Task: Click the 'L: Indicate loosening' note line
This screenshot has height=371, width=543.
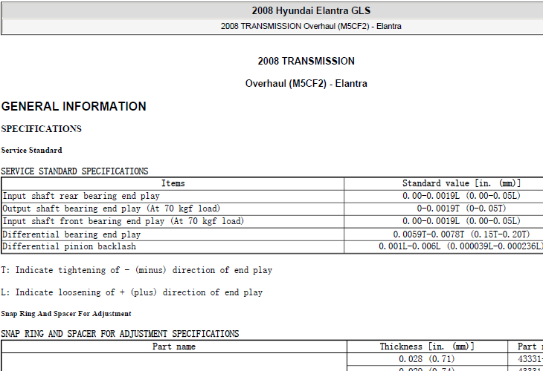Action: click(132, 292)
